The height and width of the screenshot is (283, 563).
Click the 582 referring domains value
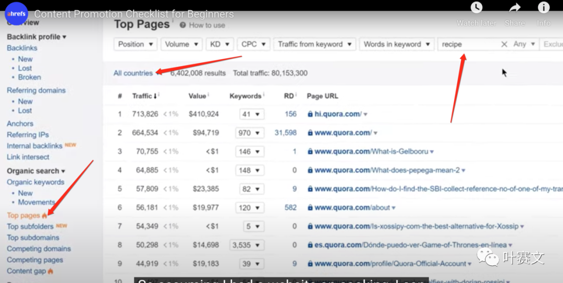pyautogui.click(x=290, y=208)
